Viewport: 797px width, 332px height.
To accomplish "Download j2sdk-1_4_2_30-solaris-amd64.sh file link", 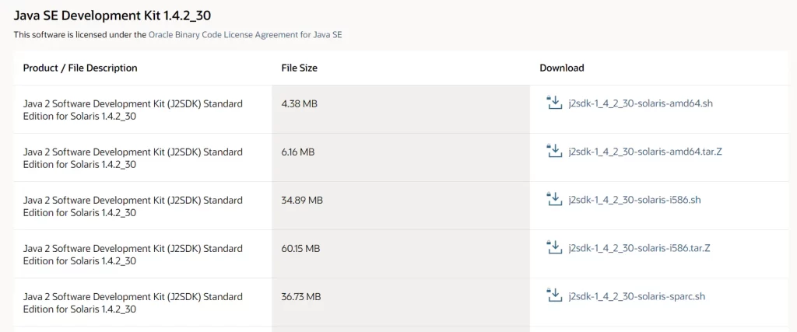I will (x=641, y=103).
